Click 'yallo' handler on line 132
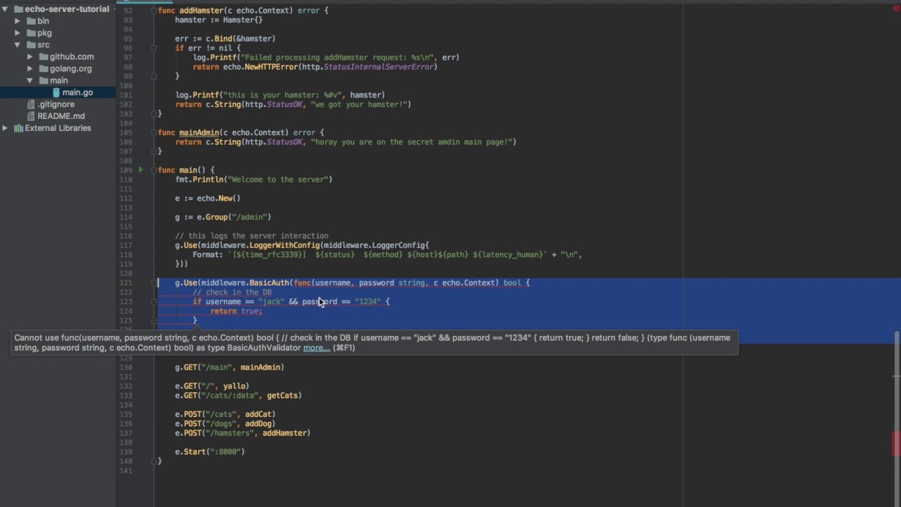The image size is (901, 507). coord(234,386)
